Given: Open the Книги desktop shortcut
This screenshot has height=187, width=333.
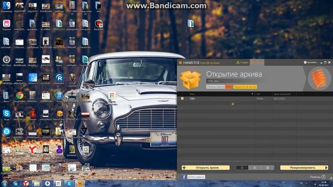Looking at the screenshot, I should point(59,61).
